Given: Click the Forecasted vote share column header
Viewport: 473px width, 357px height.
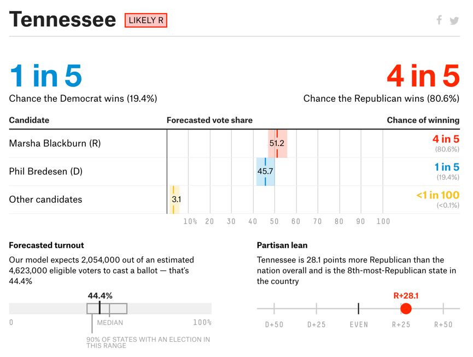Looking at the screenshot, I should pyautogui.click(x=209, y=120).
